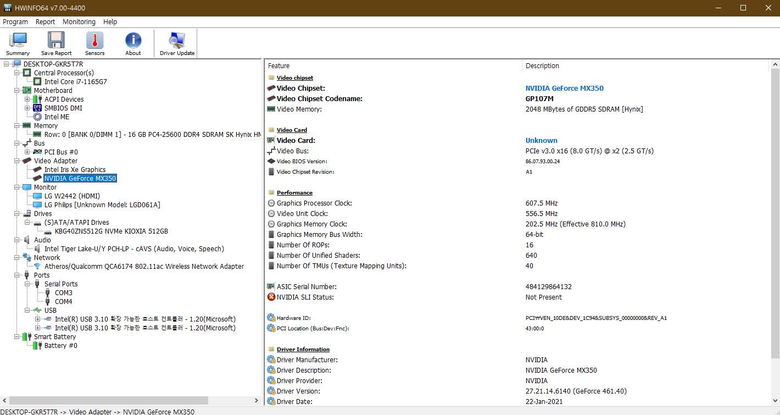Click the NVIDIA GeForce MX350 chipset link
Image resolution: width=780 pixels, height=415 pixels.
[565, 88]
